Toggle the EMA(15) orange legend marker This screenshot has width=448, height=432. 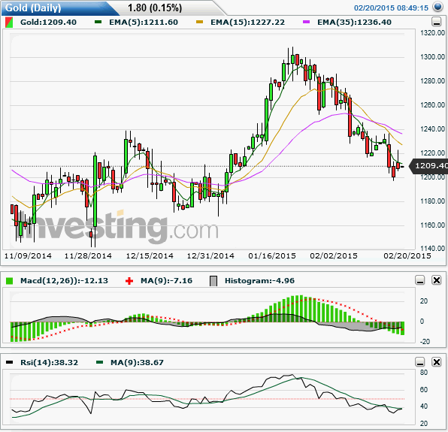tap(199, 22)
